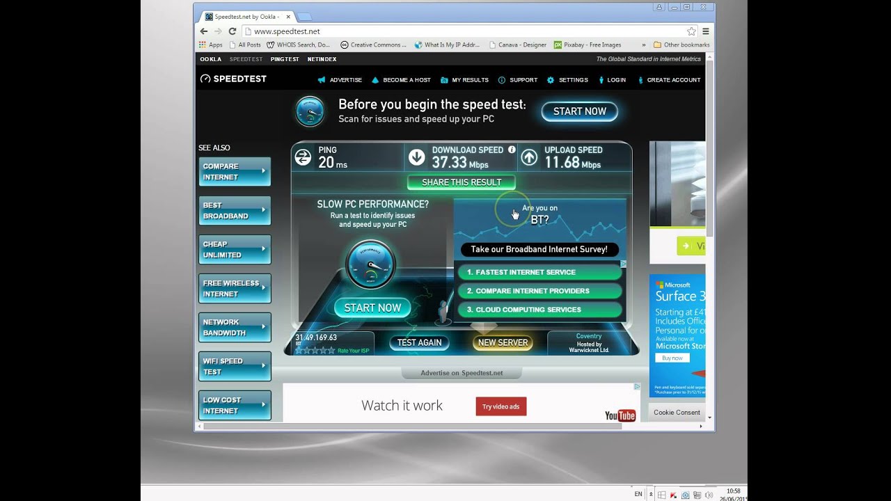Open the Creative Commons bookmark
Viewport: 891px width, 501px height.
tap(373, 45)
